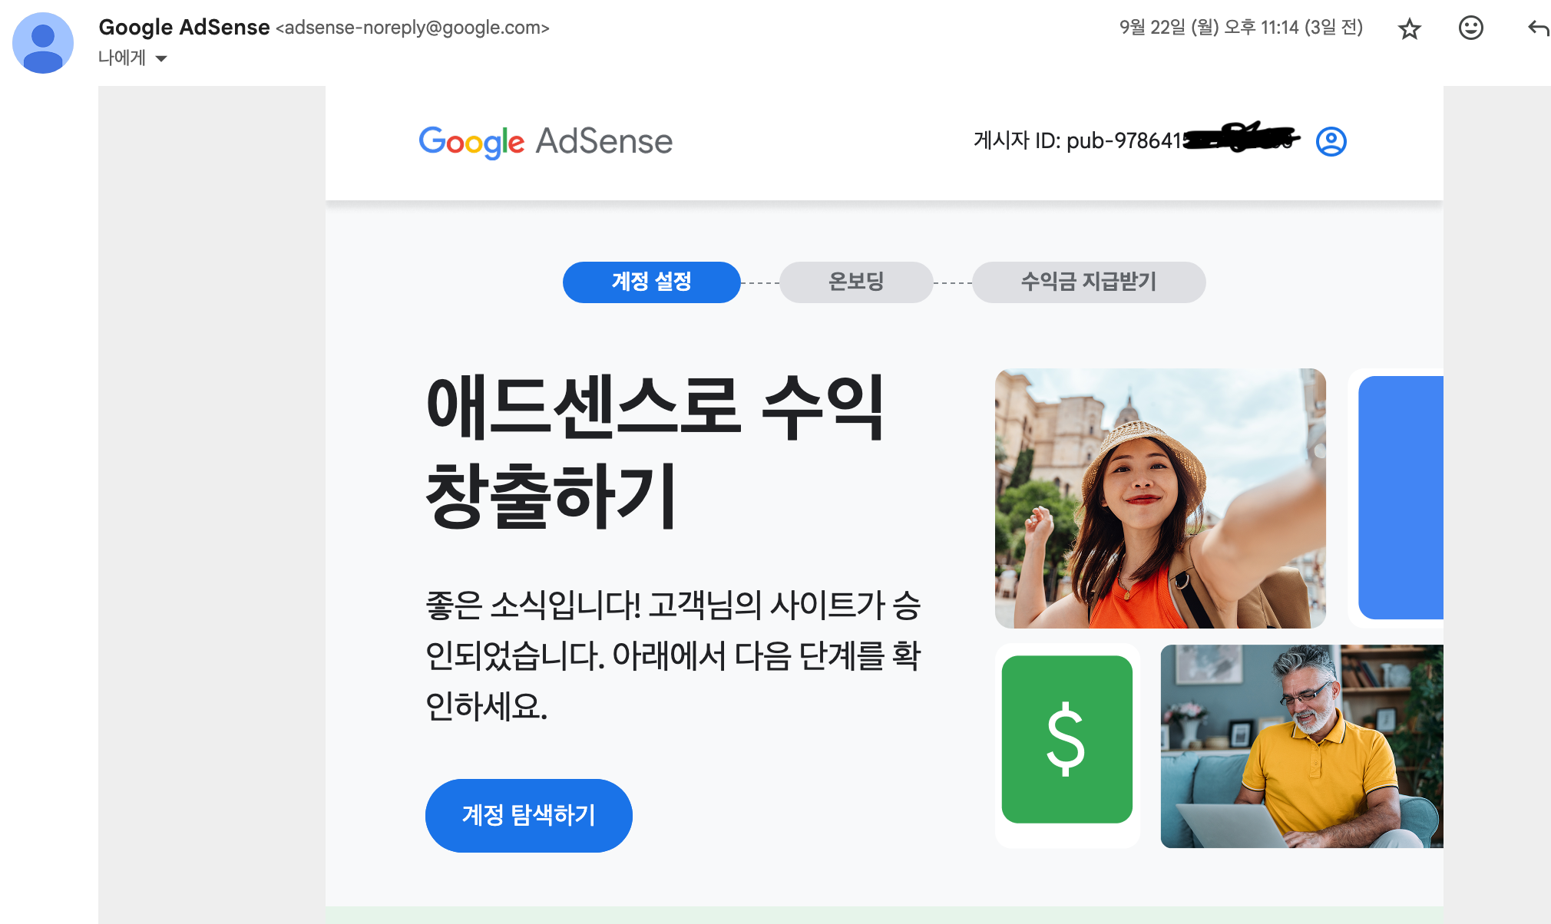Click the Google AdSense logo
Image resolution: width=1551 pixels, height=924 pixels.
pos(545,142)
